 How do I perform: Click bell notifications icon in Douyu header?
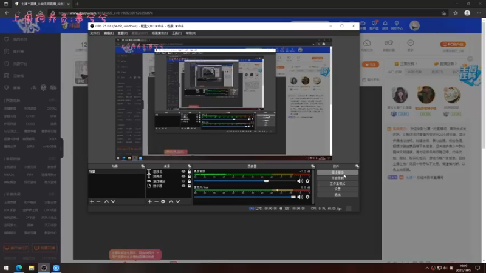click(x=385, y=24)
